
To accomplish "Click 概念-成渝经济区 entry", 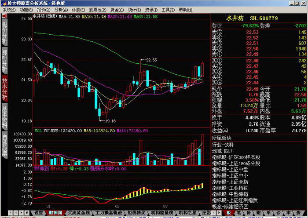I will point(230,207).
